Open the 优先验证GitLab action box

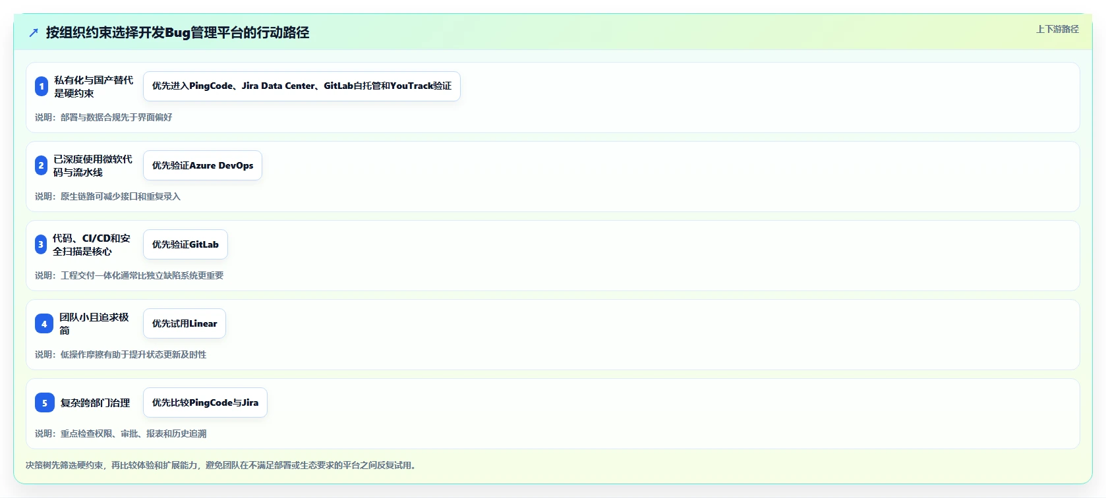[x=185, y=244]
